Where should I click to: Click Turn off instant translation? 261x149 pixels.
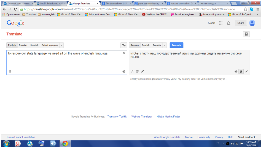tap(21, 137)
